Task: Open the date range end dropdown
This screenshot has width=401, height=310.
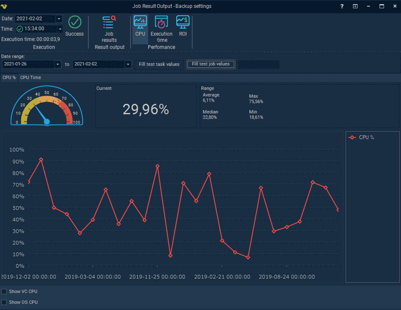Action: pos(128,64)
